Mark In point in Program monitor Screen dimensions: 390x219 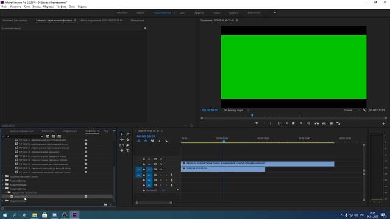pos(264,123)
